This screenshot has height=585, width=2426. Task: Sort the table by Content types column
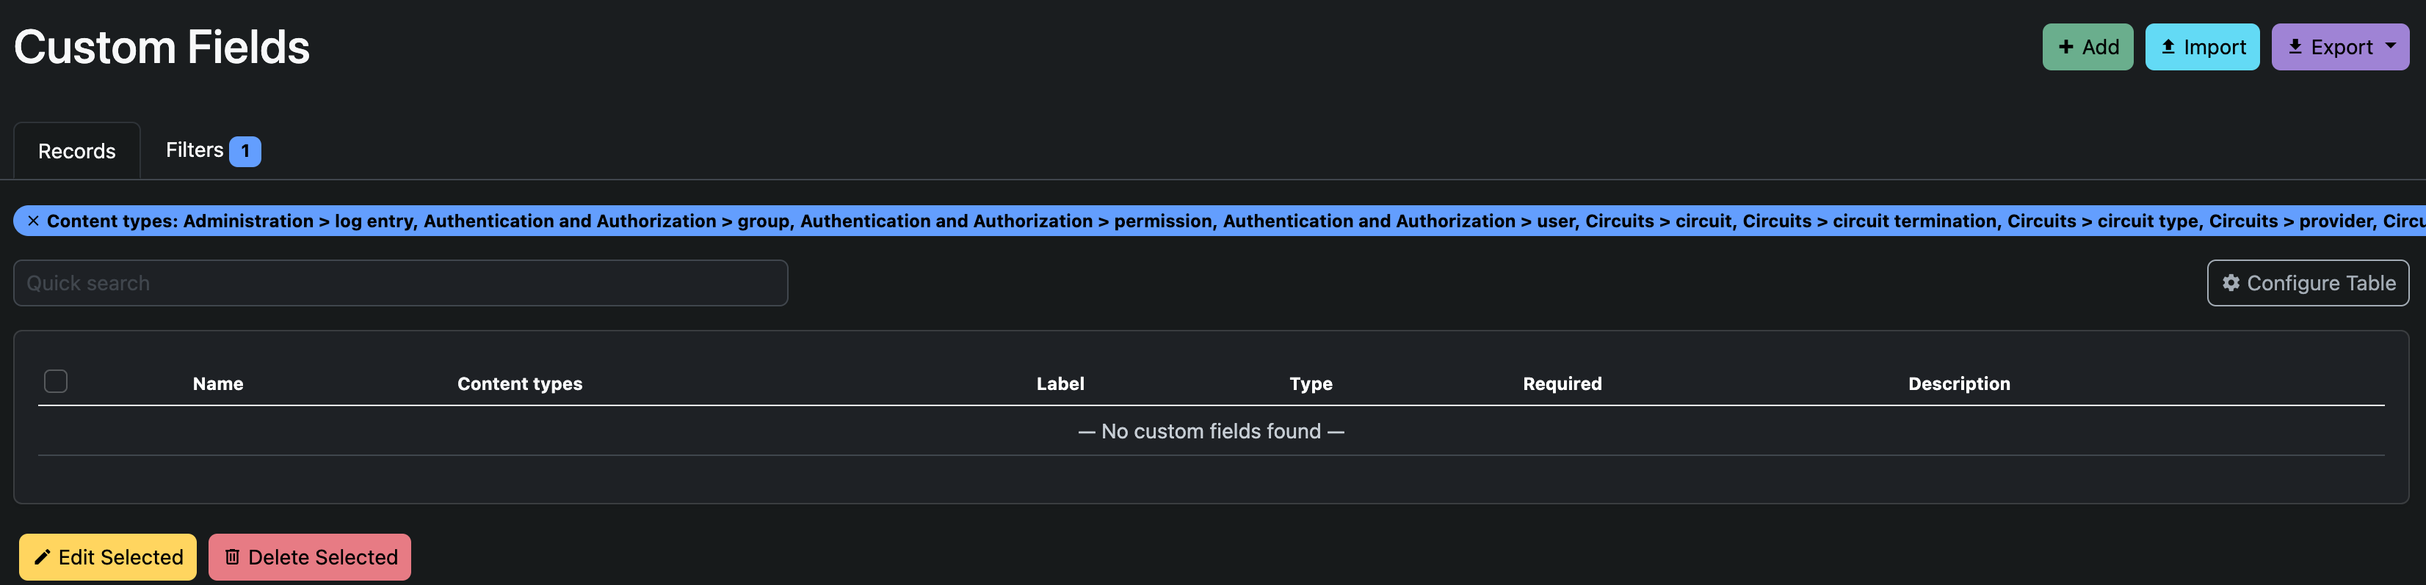(520, 383)
